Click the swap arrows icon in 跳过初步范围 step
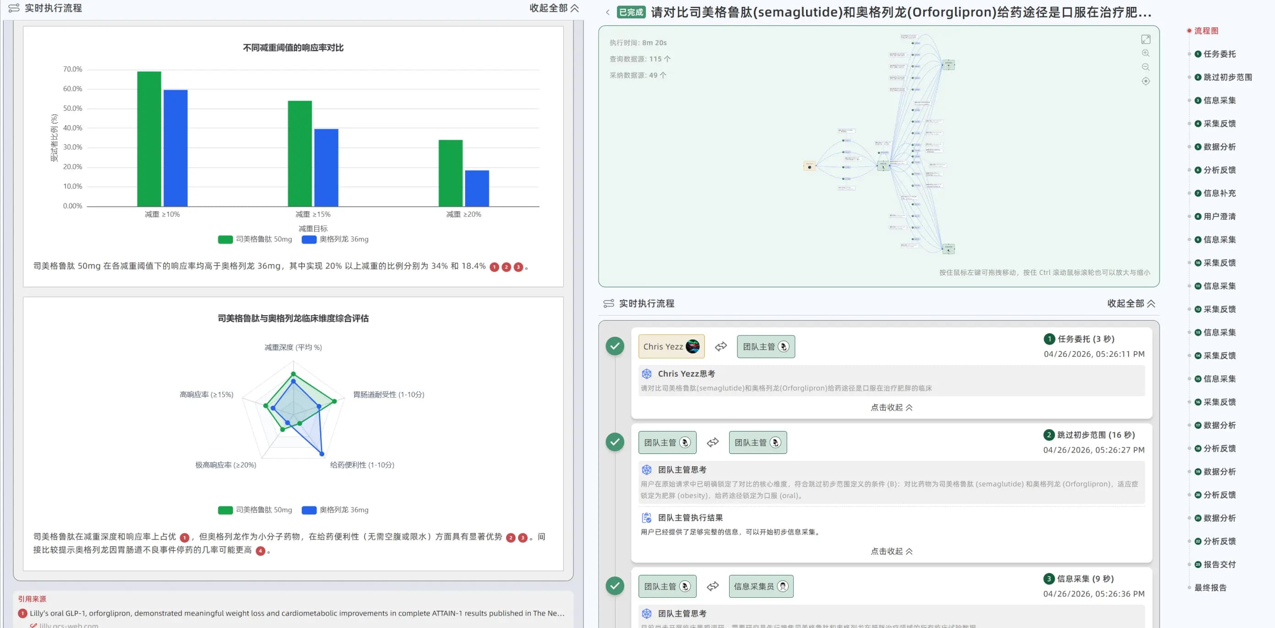The height and width of the screenshot is (628, 1275). [713, 442]
